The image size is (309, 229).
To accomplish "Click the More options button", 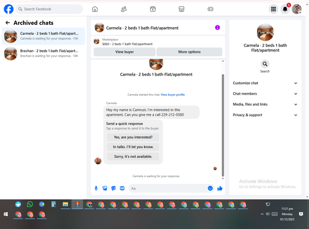I will (189, 52).
